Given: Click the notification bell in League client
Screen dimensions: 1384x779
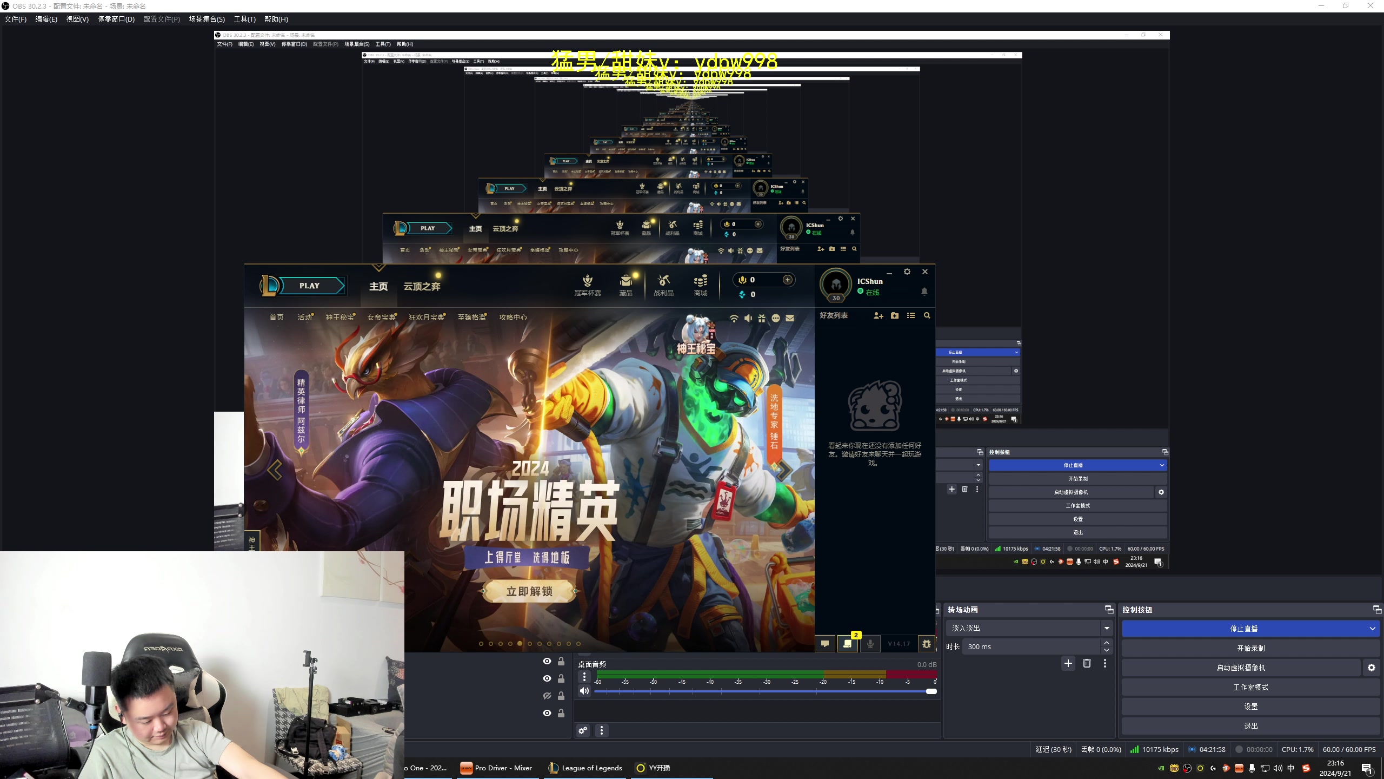Looking at the screenshot, I should pyautogui.click(x=924, y=292).
